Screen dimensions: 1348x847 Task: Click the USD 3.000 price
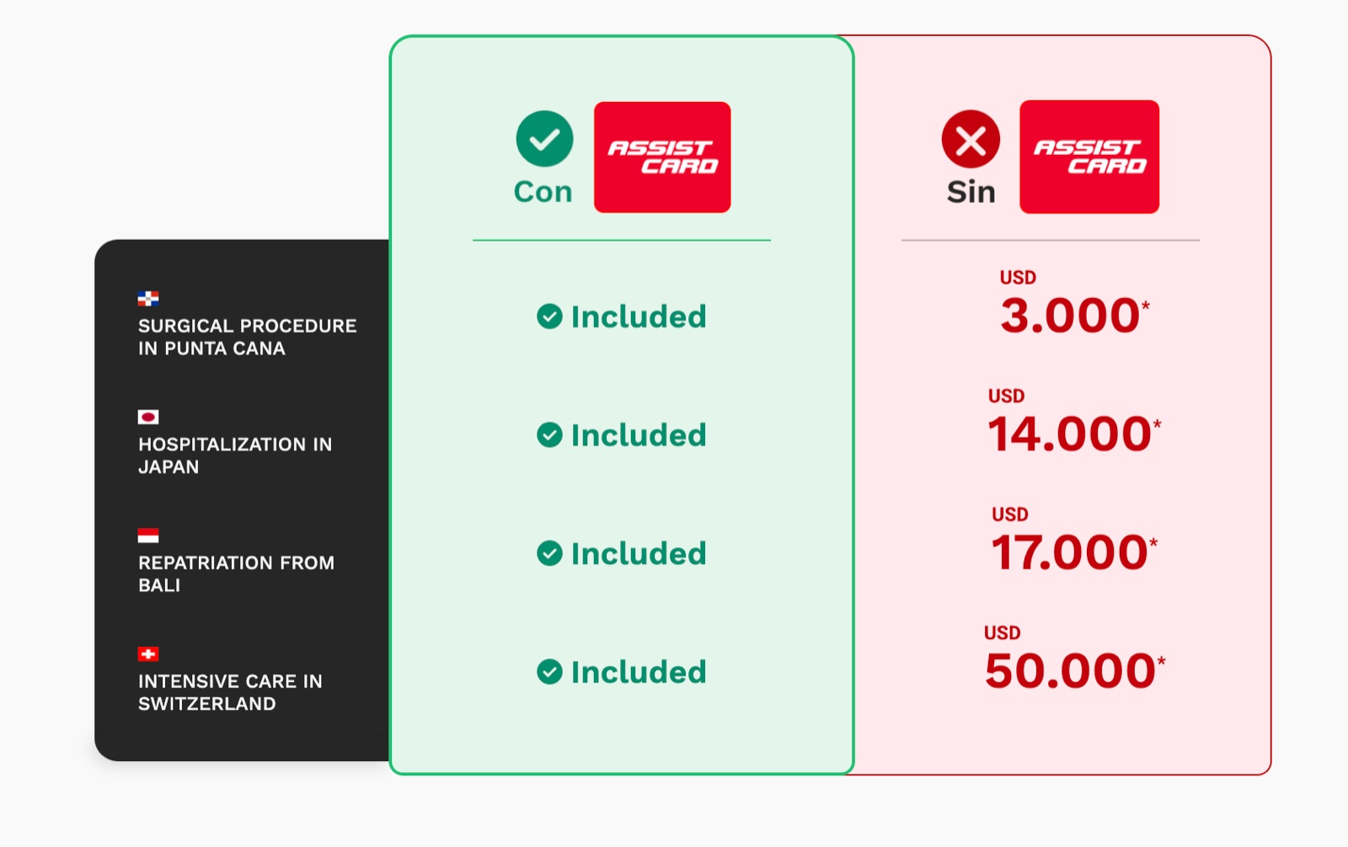click(1074, 304)
